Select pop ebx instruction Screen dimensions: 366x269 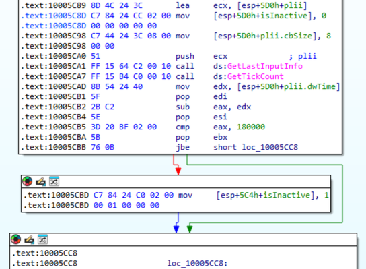pos(201,137)
